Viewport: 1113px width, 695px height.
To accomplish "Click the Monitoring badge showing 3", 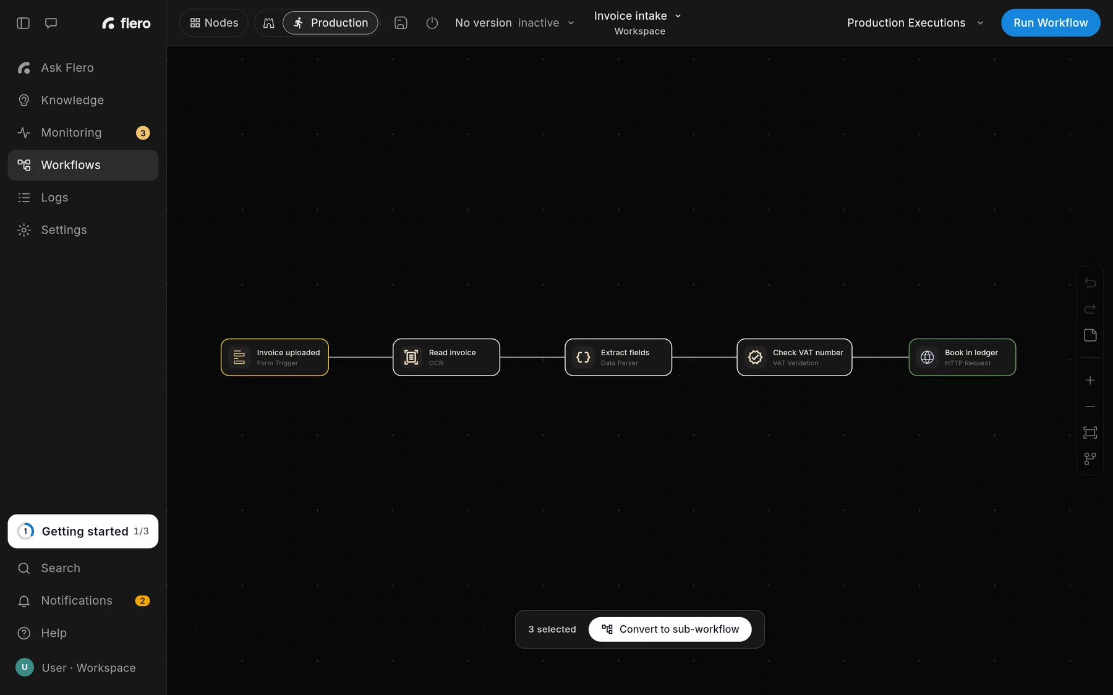I will pos(143,133).
